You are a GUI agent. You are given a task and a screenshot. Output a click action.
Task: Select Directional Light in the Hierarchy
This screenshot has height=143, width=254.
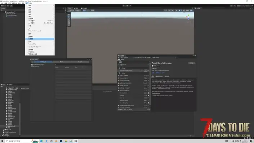pos(12,15)
